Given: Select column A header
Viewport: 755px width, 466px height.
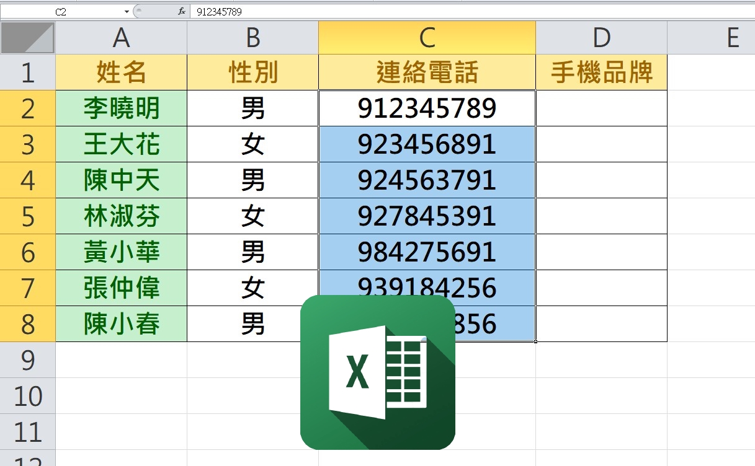Looking at the screenshot, I should click(122, 38).
